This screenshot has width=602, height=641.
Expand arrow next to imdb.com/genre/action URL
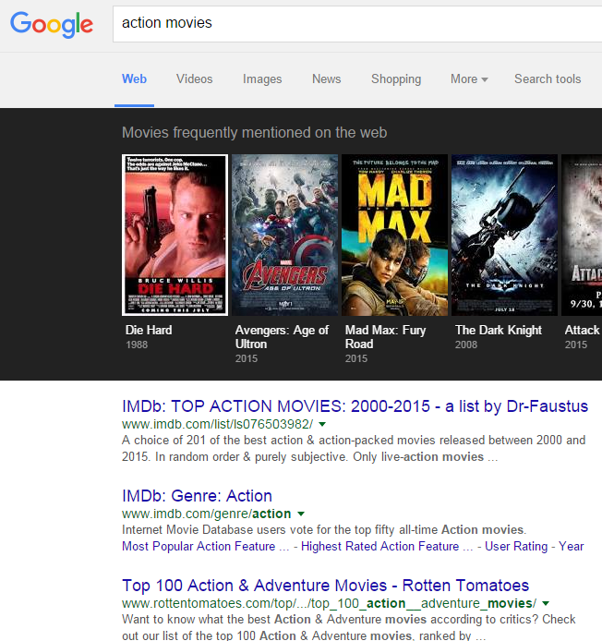click(x=301, y=514)
